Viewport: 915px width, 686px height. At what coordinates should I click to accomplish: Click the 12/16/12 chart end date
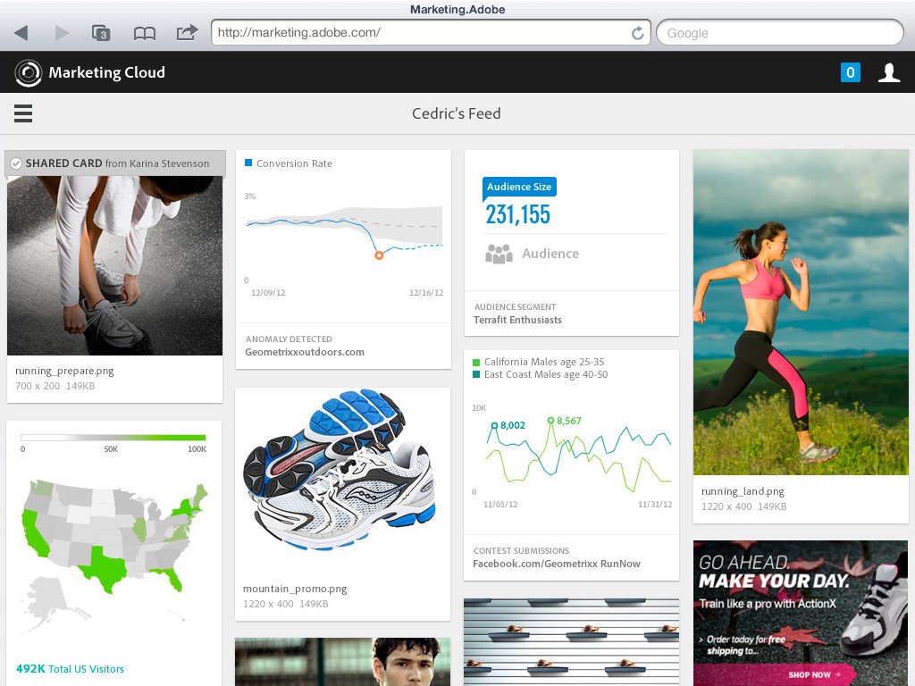point(426,293)
